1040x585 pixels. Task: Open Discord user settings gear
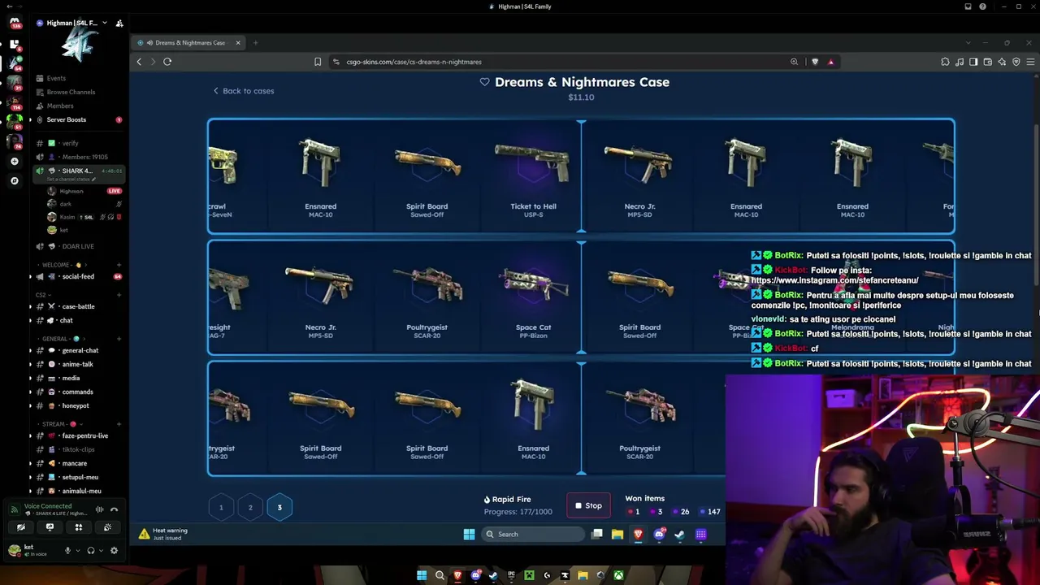[114, 550]
